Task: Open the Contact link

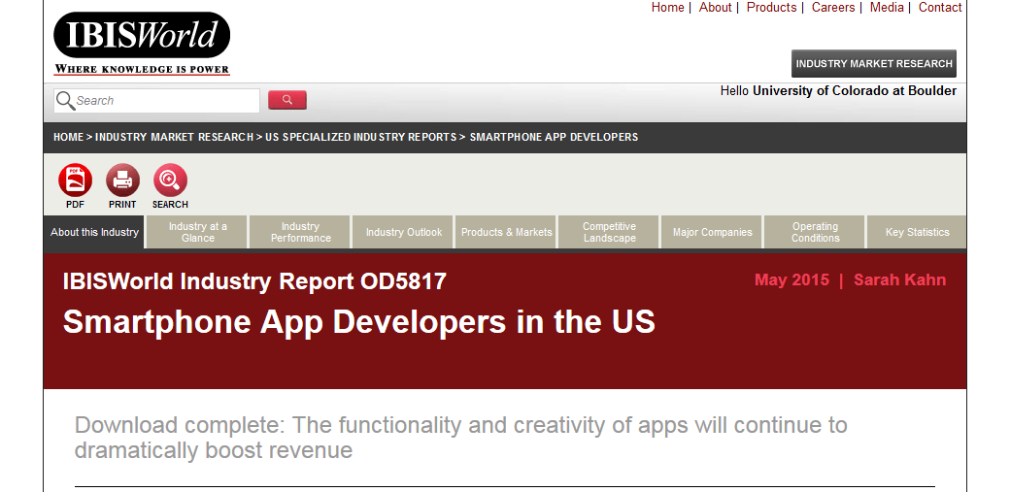Action: point(940,7)
